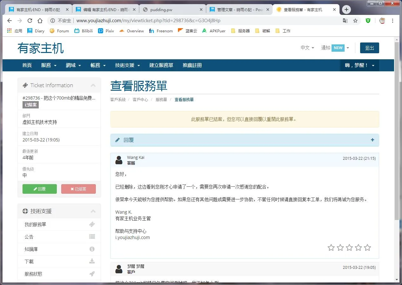The image size is (402, 285).
Task: Select the rocket icon beside 服務狀態
Action: pos(92,274)
